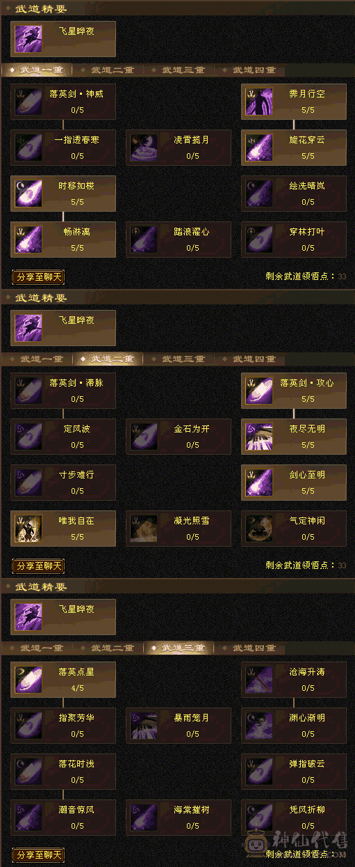Open the highlighted 武道一重 tab
Image resolution: width=355 pixels, height=867 pixels.
coord(37,70)
